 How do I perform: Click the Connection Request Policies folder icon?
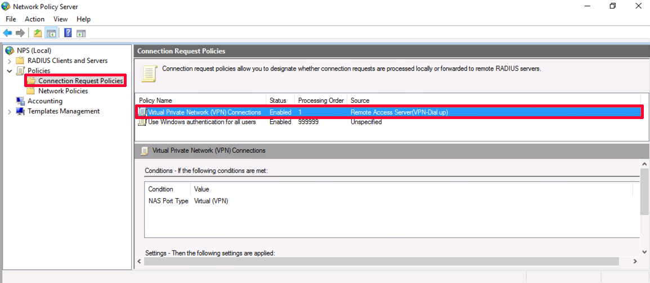[32, 81]
